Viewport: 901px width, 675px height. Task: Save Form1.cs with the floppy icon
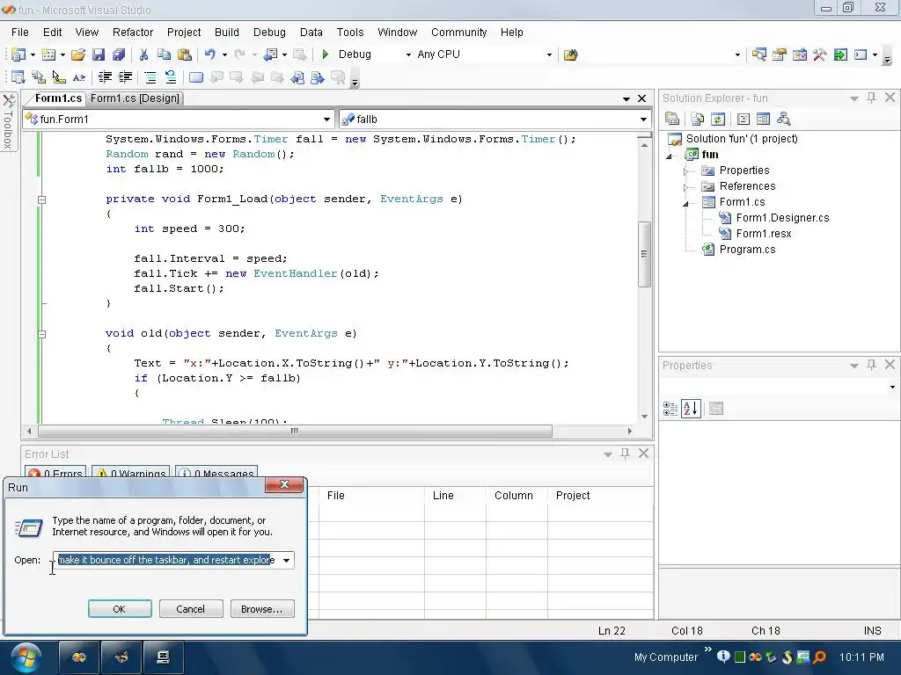click(99, 54)
